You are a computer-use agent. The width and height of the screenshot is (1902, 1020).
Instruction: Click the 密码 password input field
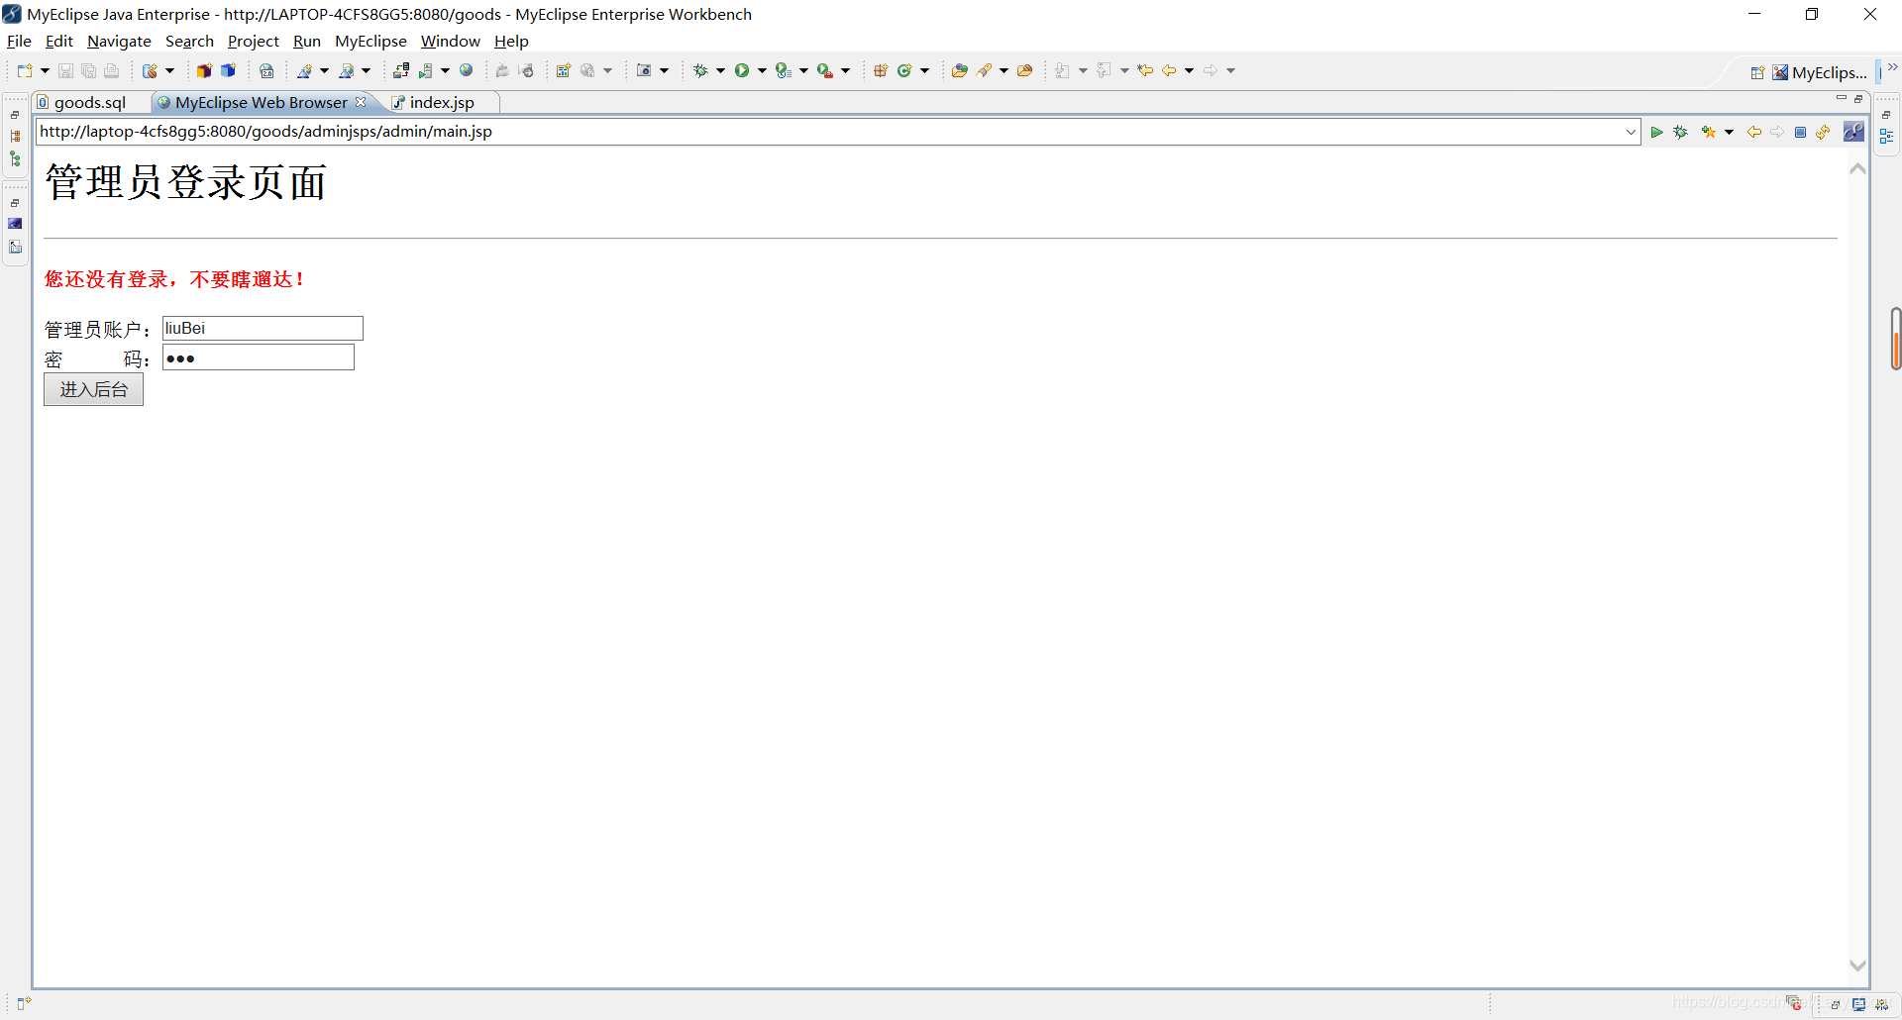pyautogui.click(x=259, y=357)
